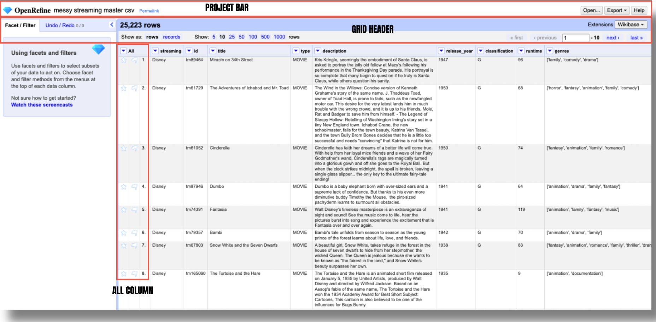Flag row 5 Fantasia
656x322 pixels.
(135, 210)
